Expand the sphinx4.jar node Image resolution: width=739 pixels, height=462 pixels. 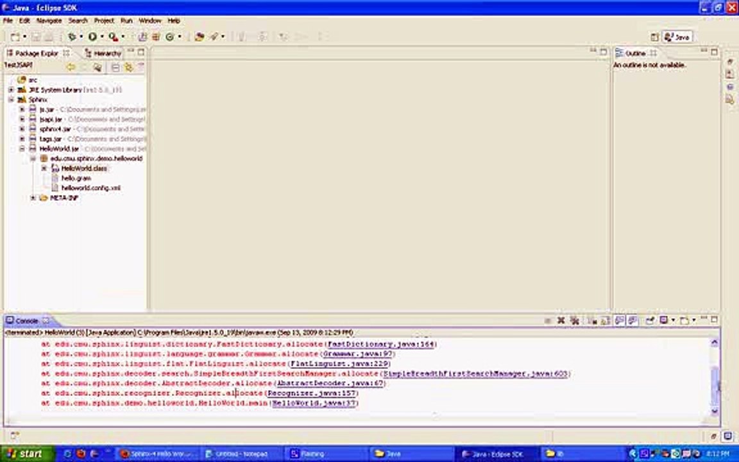(x=22, y=129)
